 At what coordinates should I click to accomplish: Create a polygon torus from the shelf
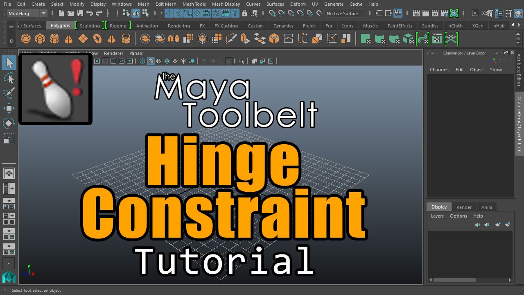tap(97, 39)
